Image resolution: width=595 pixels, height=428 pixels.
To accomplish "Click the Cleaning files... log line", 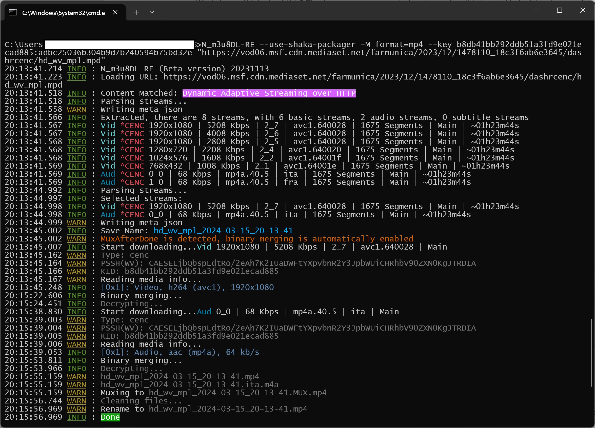I will pyautogui.click(x=141, y=401).
